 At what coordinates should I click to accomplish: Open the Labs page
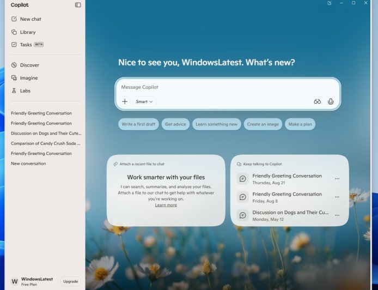point(21,90)
